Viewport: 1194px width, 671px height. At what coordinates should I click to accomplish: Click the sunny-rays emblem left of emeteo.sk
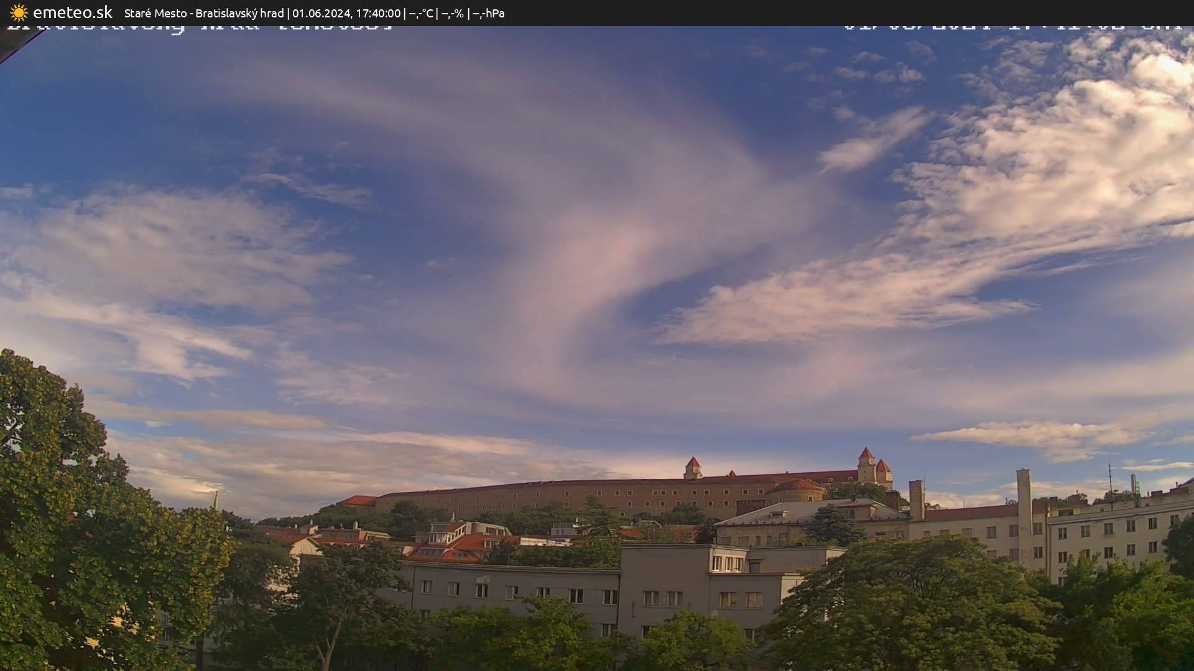coord(19,12)
